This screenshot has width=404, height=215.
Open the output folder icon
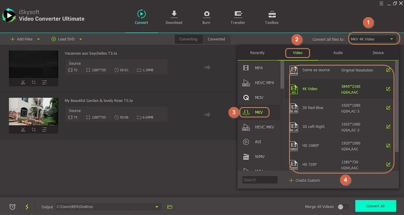[169, 207]
